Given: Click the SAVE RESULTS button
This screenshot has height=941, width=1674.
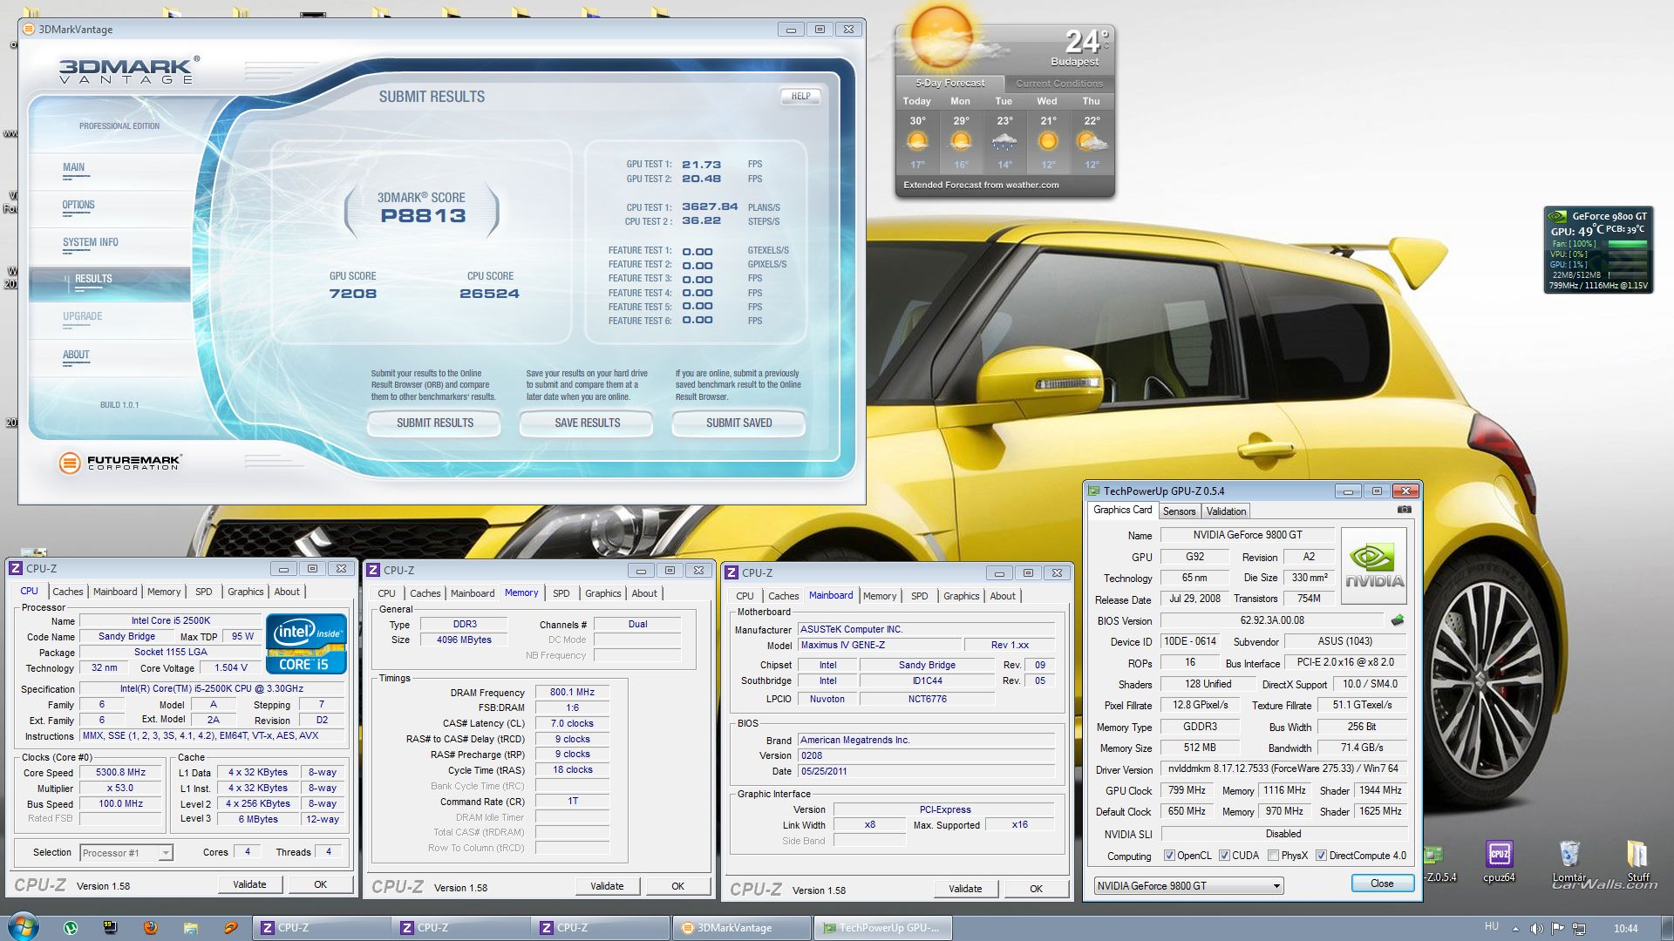Looking at the screenshot, I should [587, 423].
